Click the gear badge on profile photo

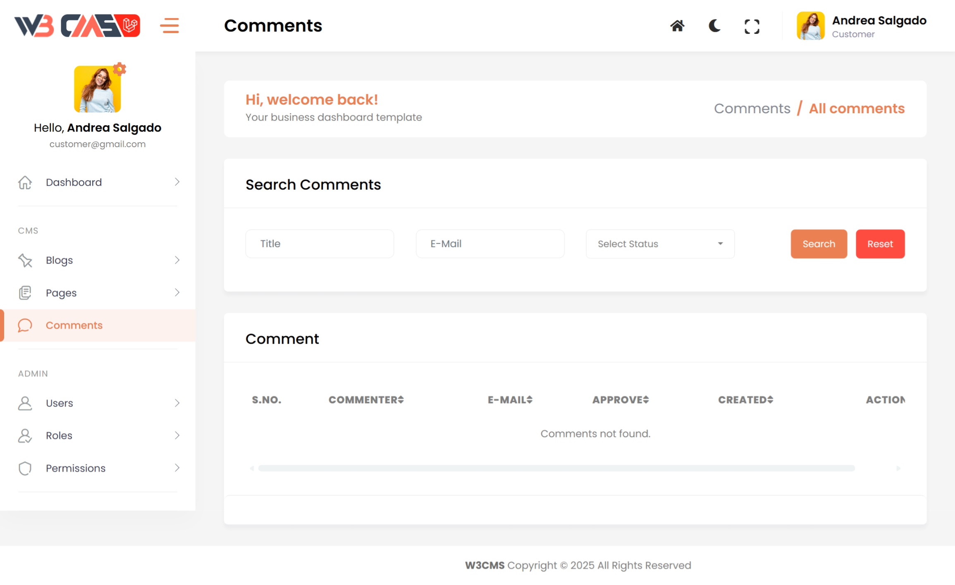[119, 69]
